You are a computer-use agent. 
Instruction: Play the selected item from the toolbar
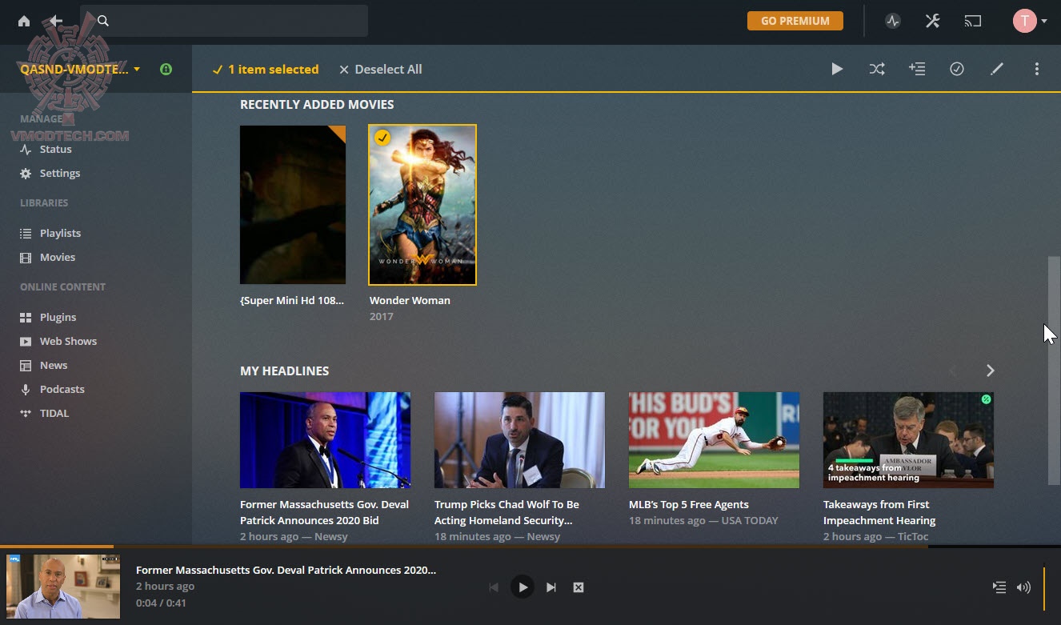pos(837,69)
